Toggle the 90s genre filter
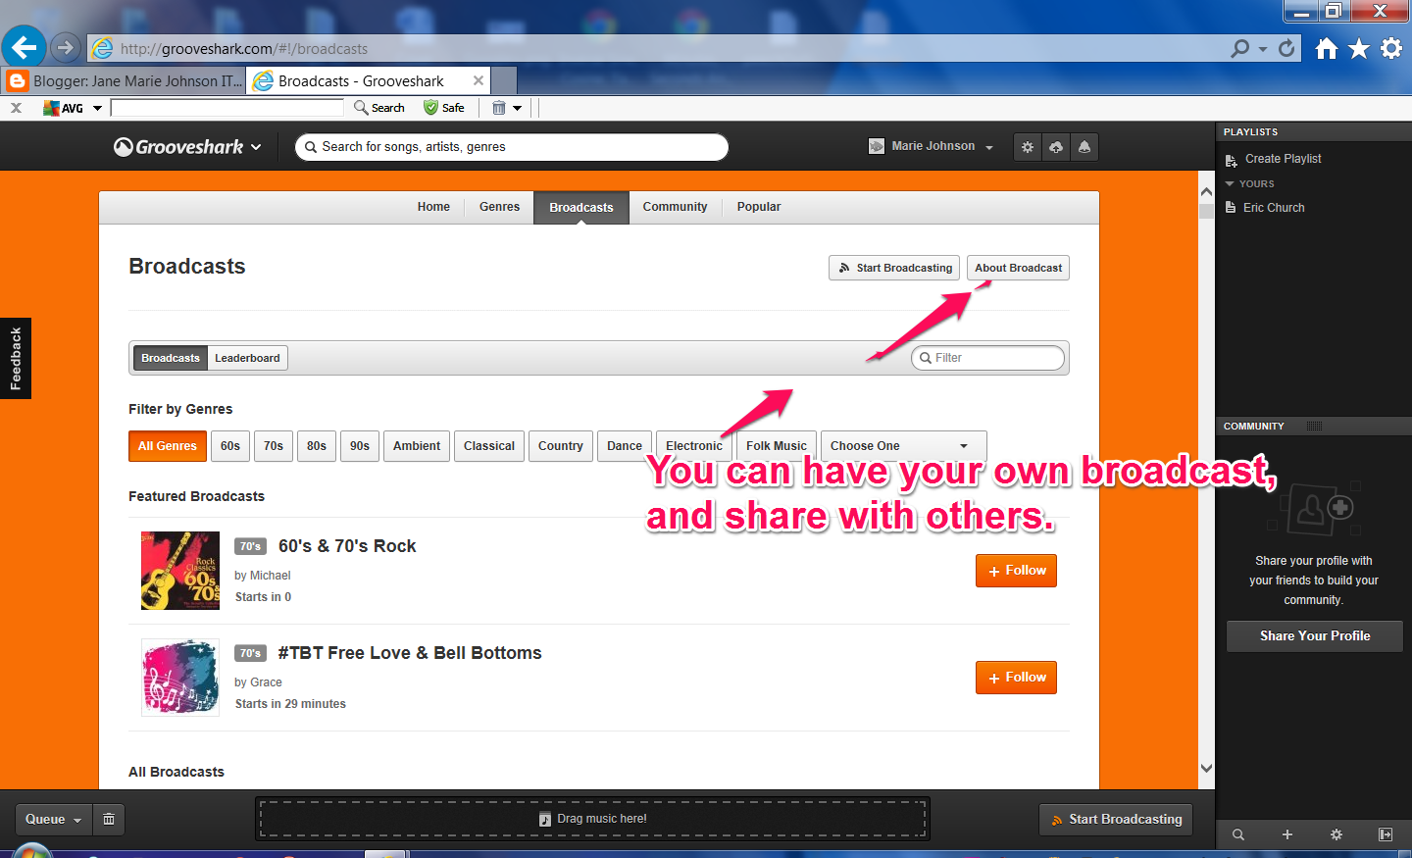 click(360, 446)
